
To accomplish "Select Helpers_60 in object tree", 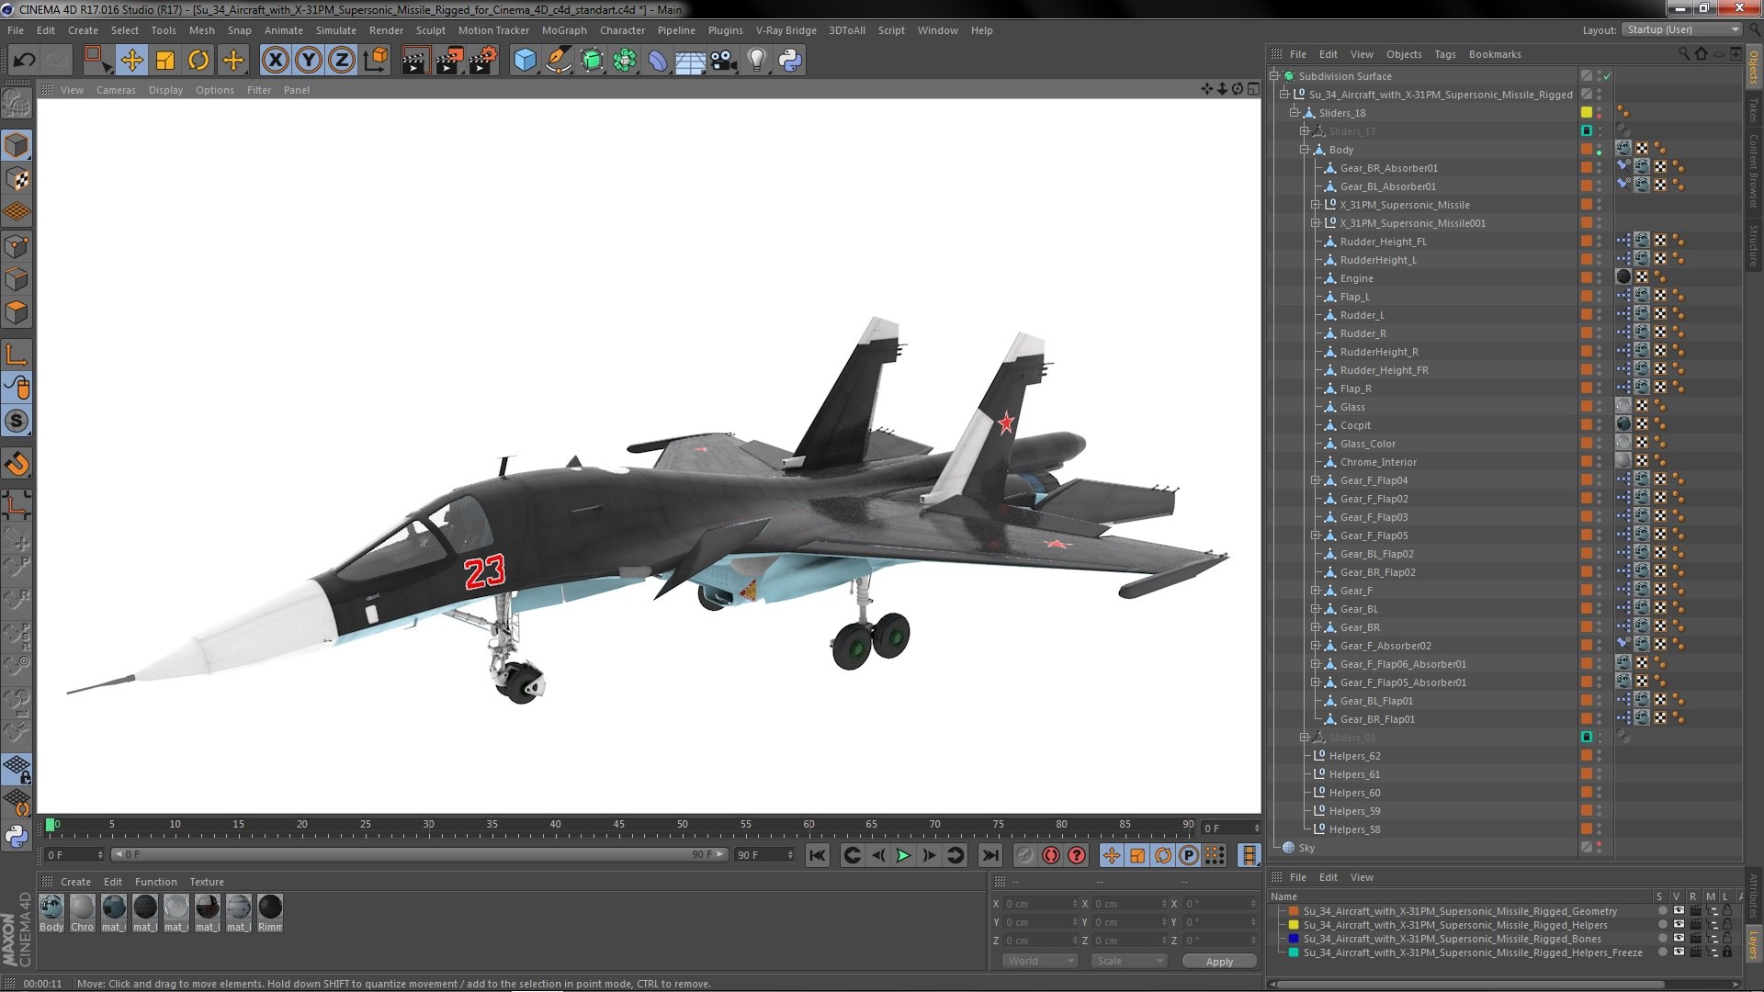I will (x=1354, y=793).
